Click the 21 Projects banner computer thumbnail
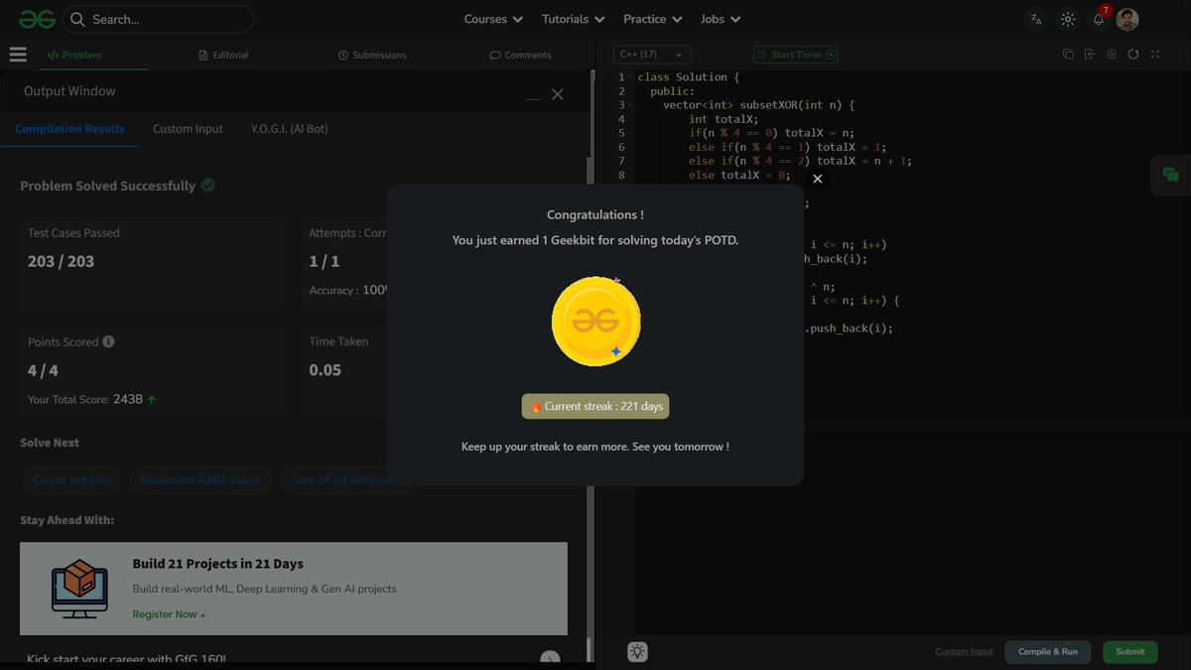 [79, 589]
